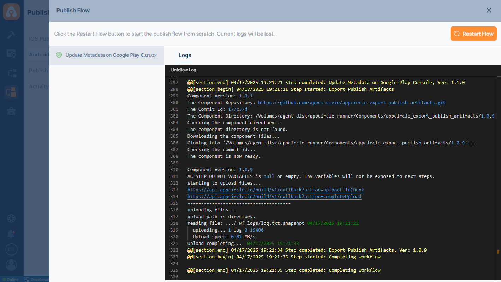The height and width of the screenshot is (282, 501).
Task: Open the uploadFileChunk callback URL
Action: click(x=276, y=190)
